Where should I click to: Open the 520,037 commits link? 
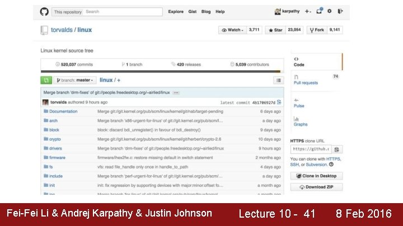point(74,65)
